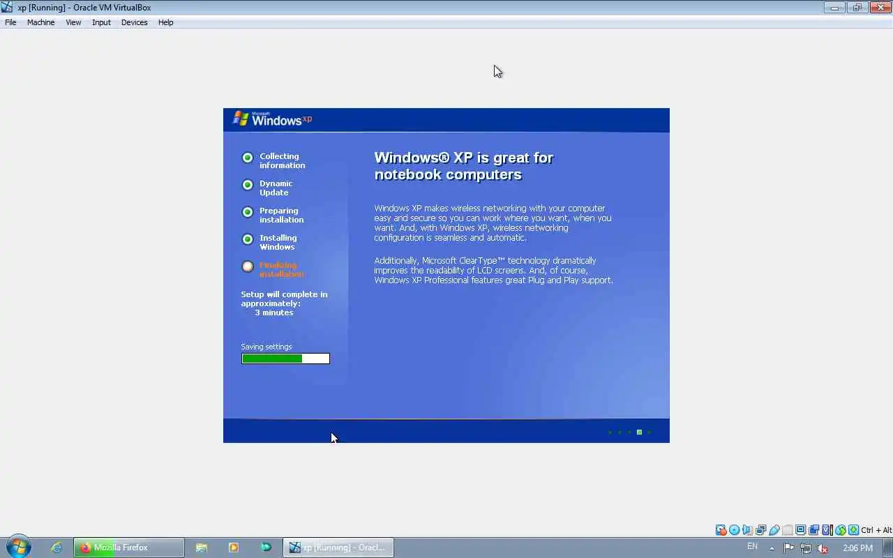Launch Internet Explorer from the taskbar
893x558 pixels.
coord(57,548)
